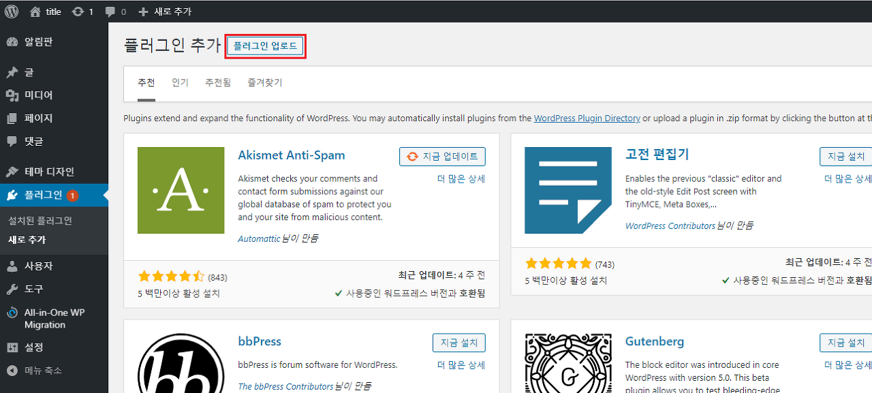Open the WordPress Plugin Directory link
872x393 pixels.
(x=587, y=119)
